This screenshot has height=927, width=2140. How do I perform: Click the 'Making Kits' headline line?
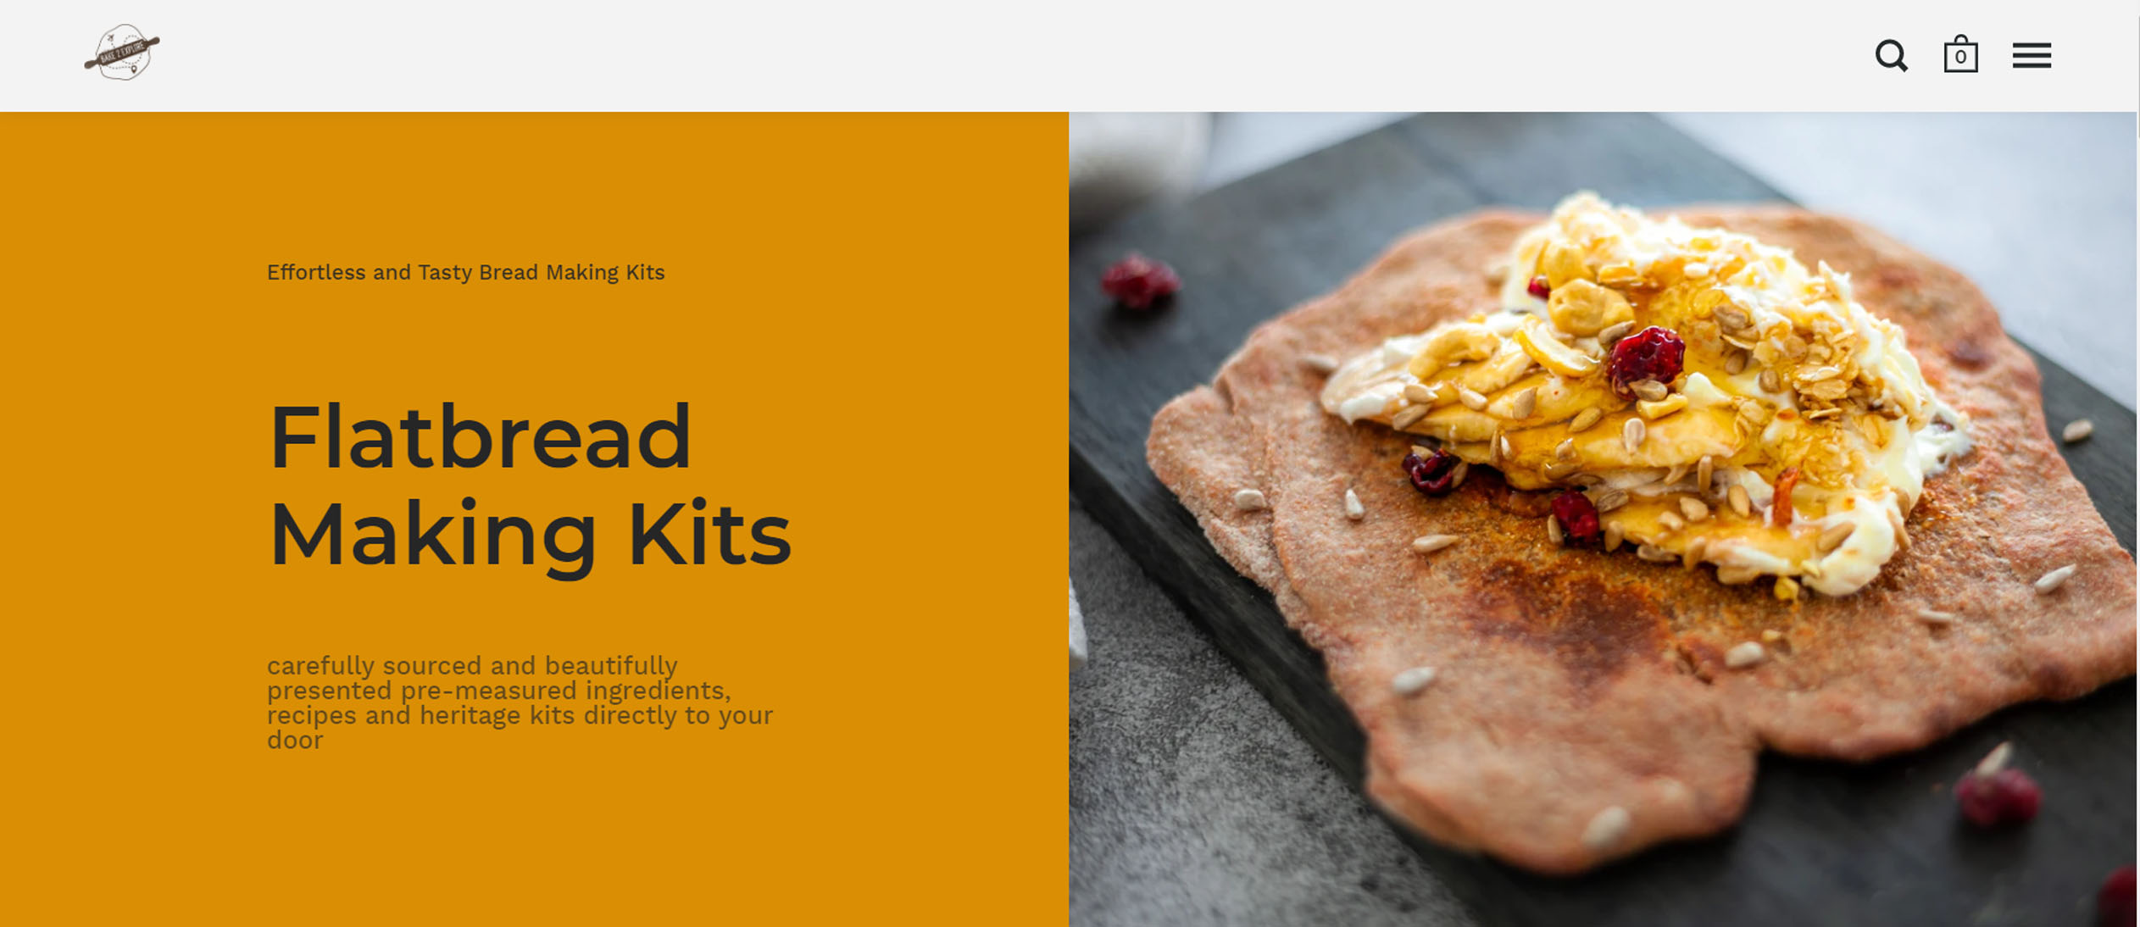tap(531, 535)
